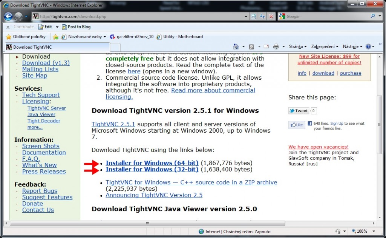Screen dimensions: 386x238
Task: Open the Edit button dropdown arrow
Action: [57, 27]
